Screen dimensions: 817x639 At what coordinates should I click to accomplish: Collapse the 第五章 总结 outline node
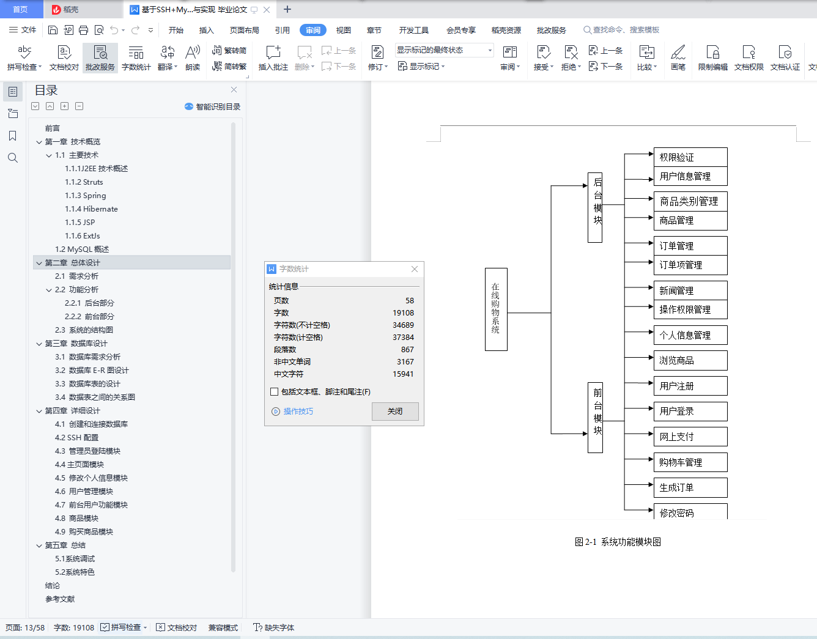tap(39, 545)
